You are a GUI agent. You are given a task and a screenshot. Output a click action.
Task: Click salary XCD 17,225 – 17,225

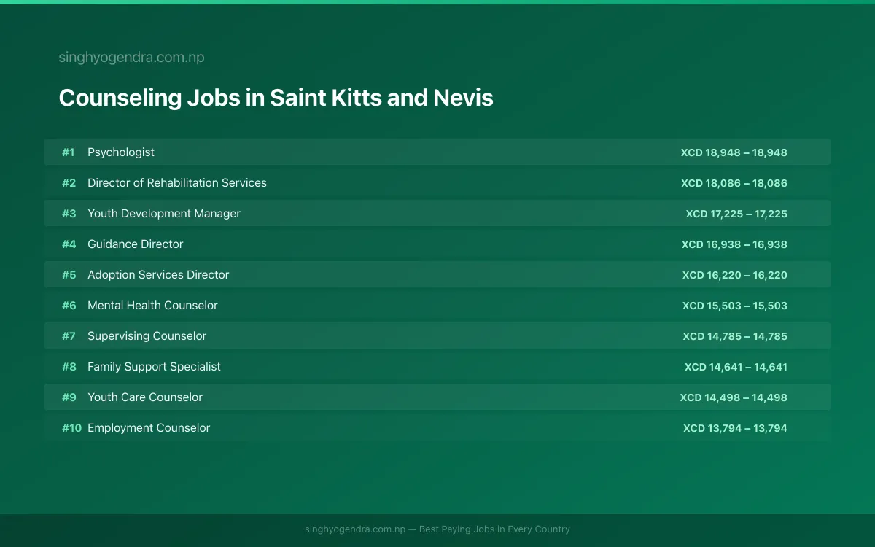736,214
